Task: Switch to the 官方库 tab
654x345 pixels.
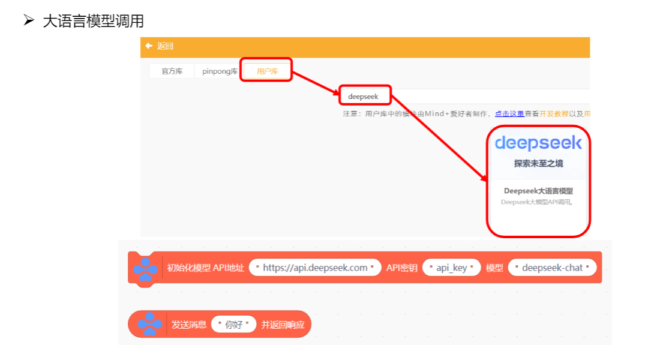Action: [172, 71]
